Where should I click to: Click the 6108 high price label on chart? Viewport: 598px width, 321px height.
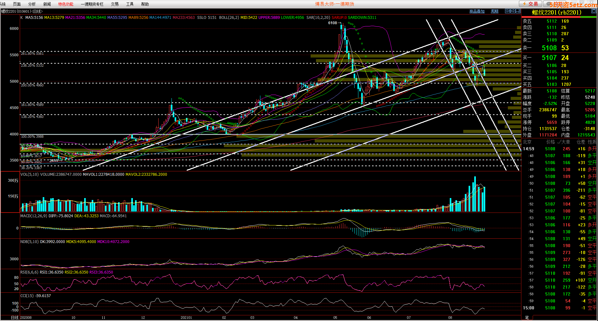[x=332, y=23]
